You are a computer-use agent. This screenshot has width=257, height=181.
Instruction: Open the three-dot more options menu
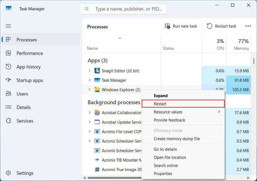pyautogui.click(x=248, y=26)
